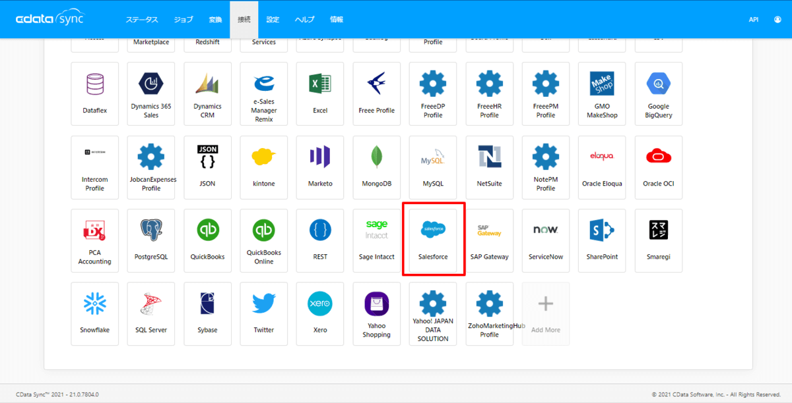
Task: Choose the MySQL connector
Action: pyautogui.click(x=433, y=167)
